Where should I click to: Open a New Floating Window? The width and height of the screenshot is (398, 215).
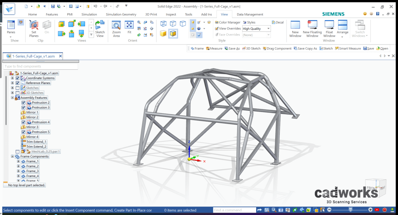(x=312, y=28)
